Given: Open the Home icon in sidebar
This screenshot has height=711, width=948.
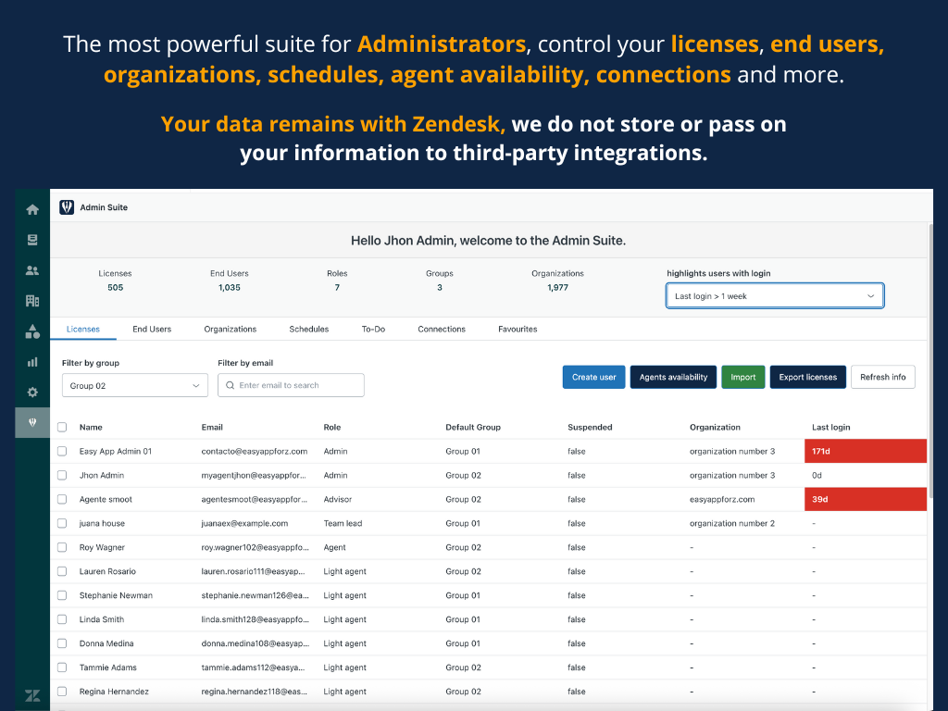Looking at the screenshot, I should 32,209.
